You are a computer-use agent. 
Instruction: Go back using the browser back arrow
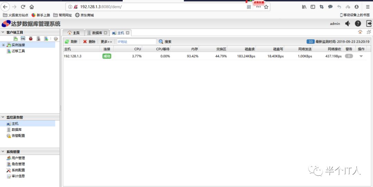5,7
